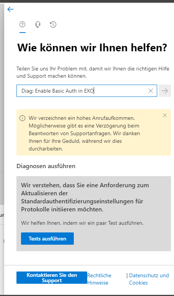Click the 'Wie können wir Ihnen helfen?' heading
174x296 pixels.
[92, 47]
